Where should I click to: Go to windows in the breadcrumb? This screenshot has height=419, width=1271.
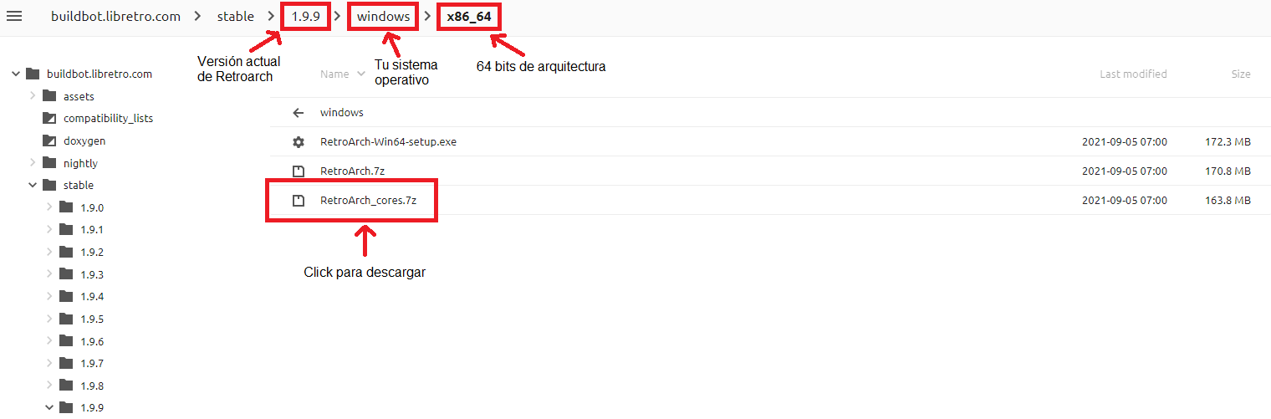coord(384,17)
